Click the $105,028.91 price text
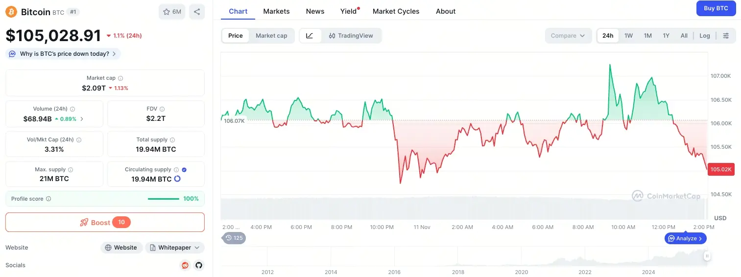 point(53,36)
